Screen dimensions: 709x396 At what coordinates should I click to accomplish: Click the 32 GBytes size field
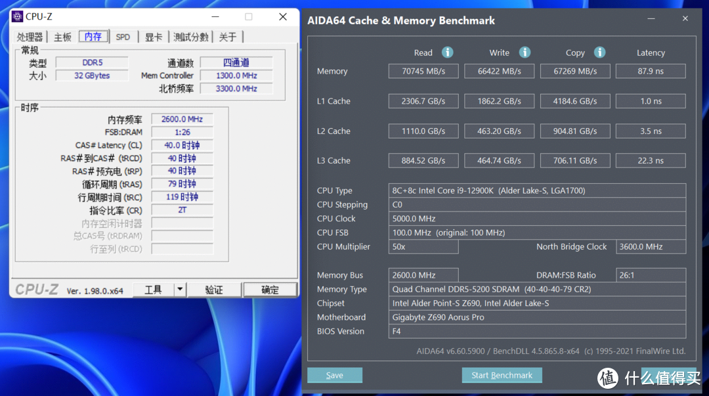coord(93,76)
